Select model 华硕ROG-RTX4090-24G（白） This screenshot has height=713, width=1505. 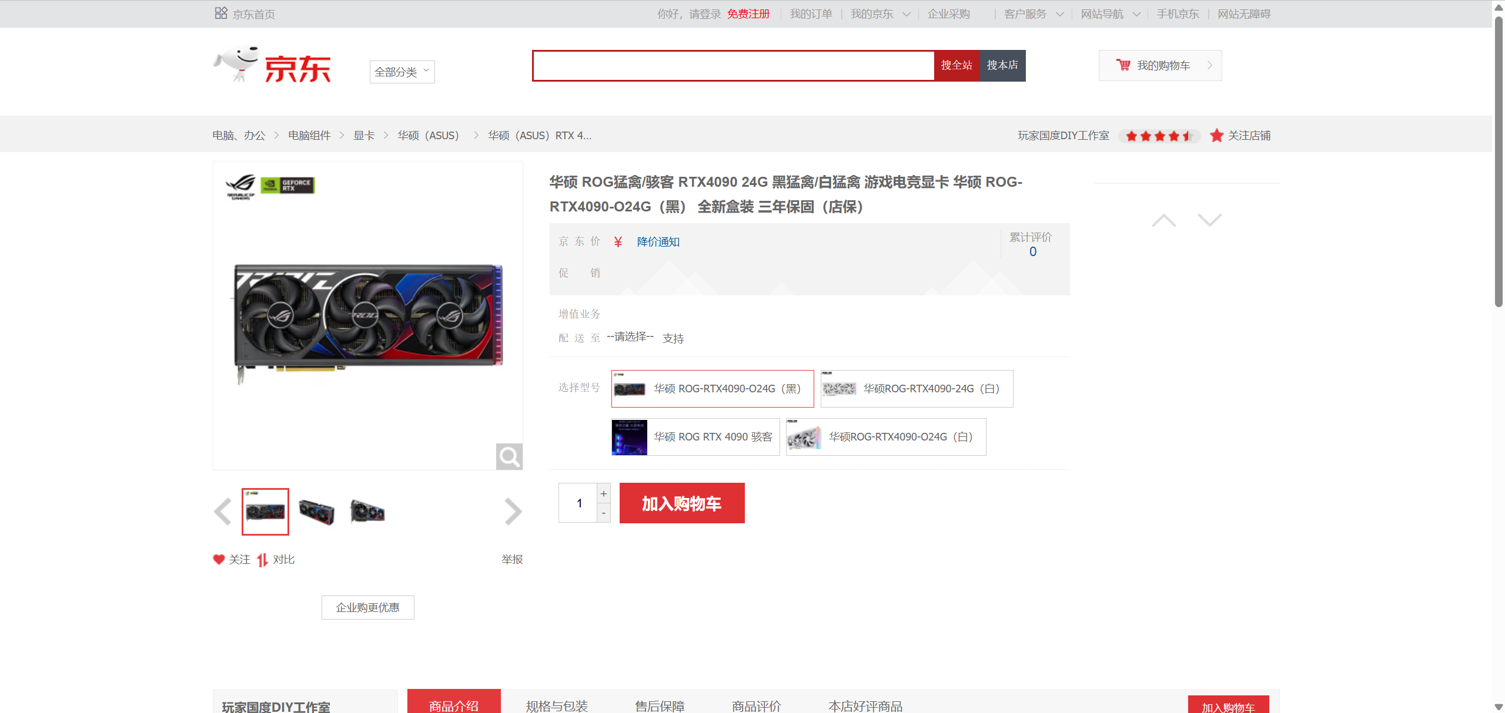[917, 389]
